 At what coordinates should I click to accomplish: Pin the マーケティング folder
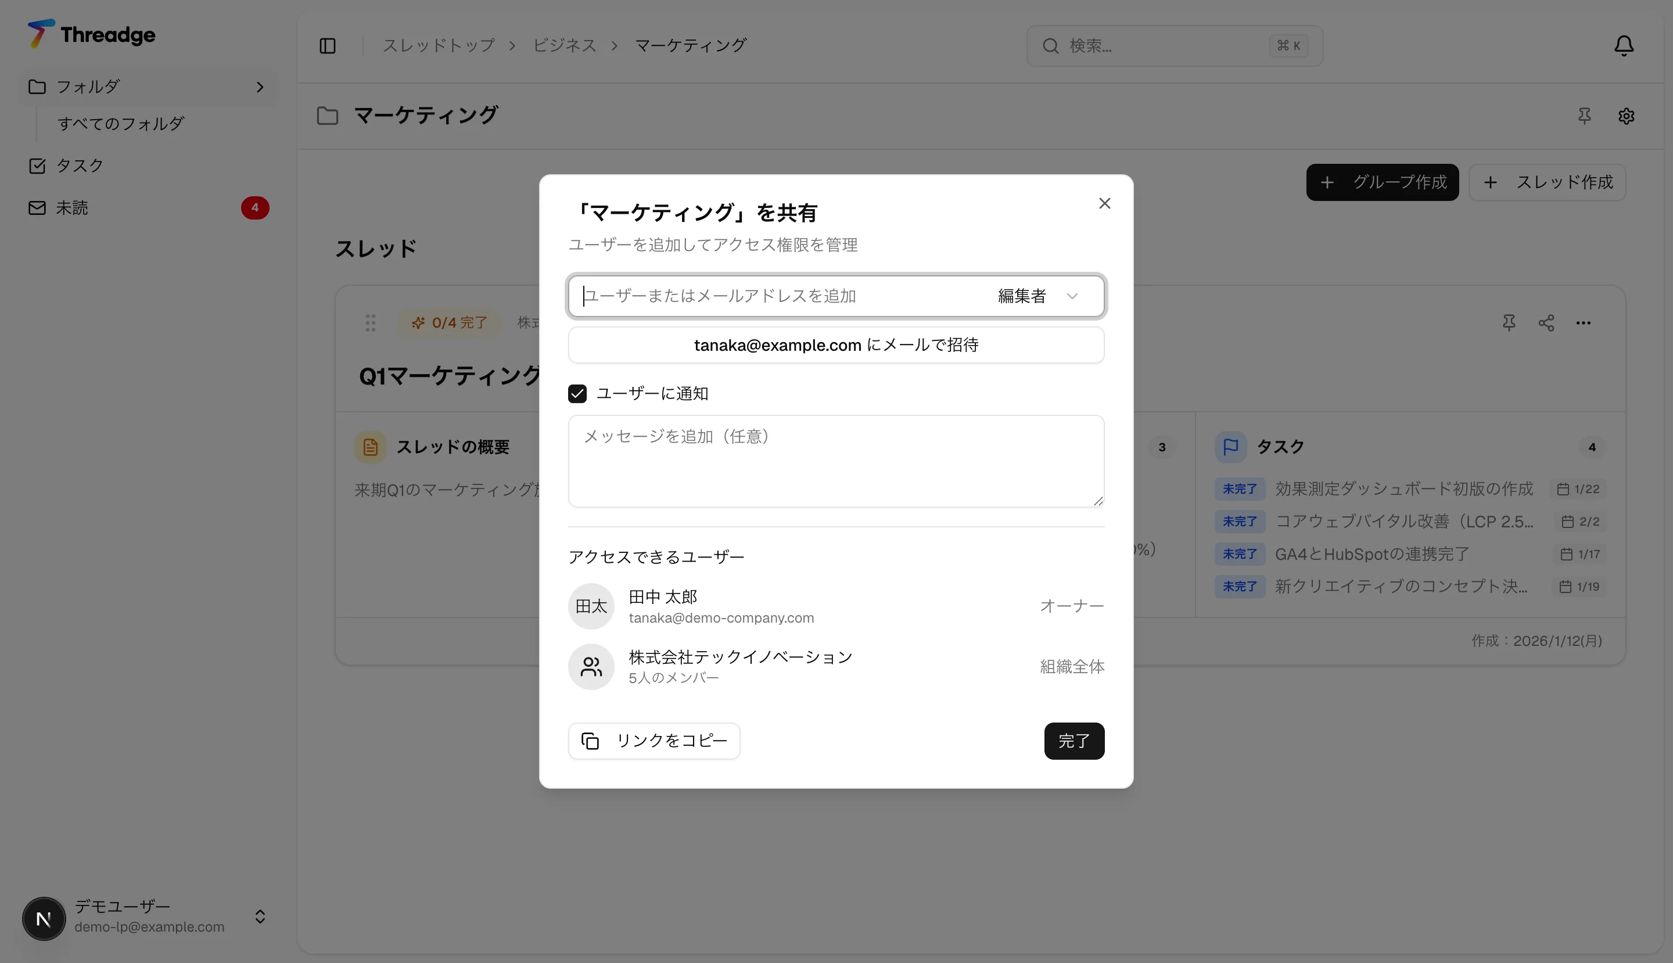pos(1585,116)
